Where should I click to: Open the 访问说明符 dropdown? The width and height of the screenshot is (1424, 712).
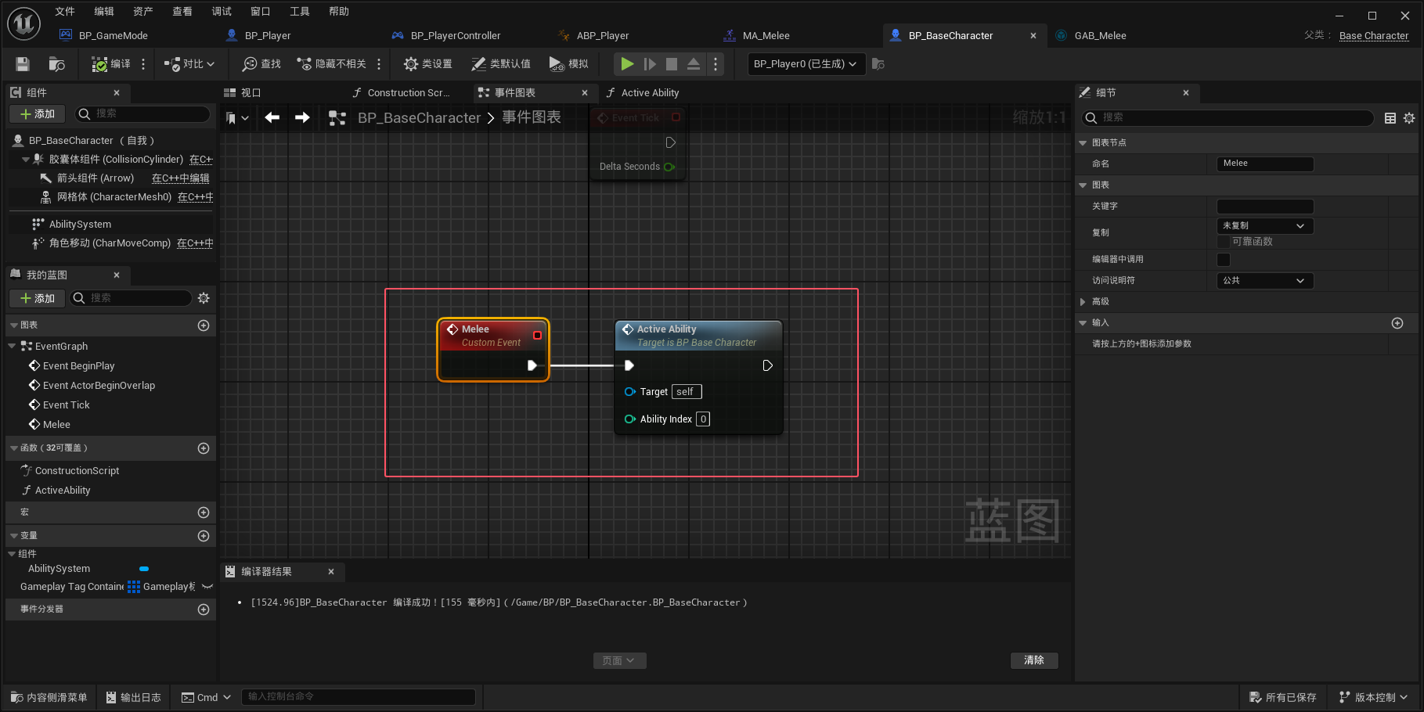(1265, 281)
